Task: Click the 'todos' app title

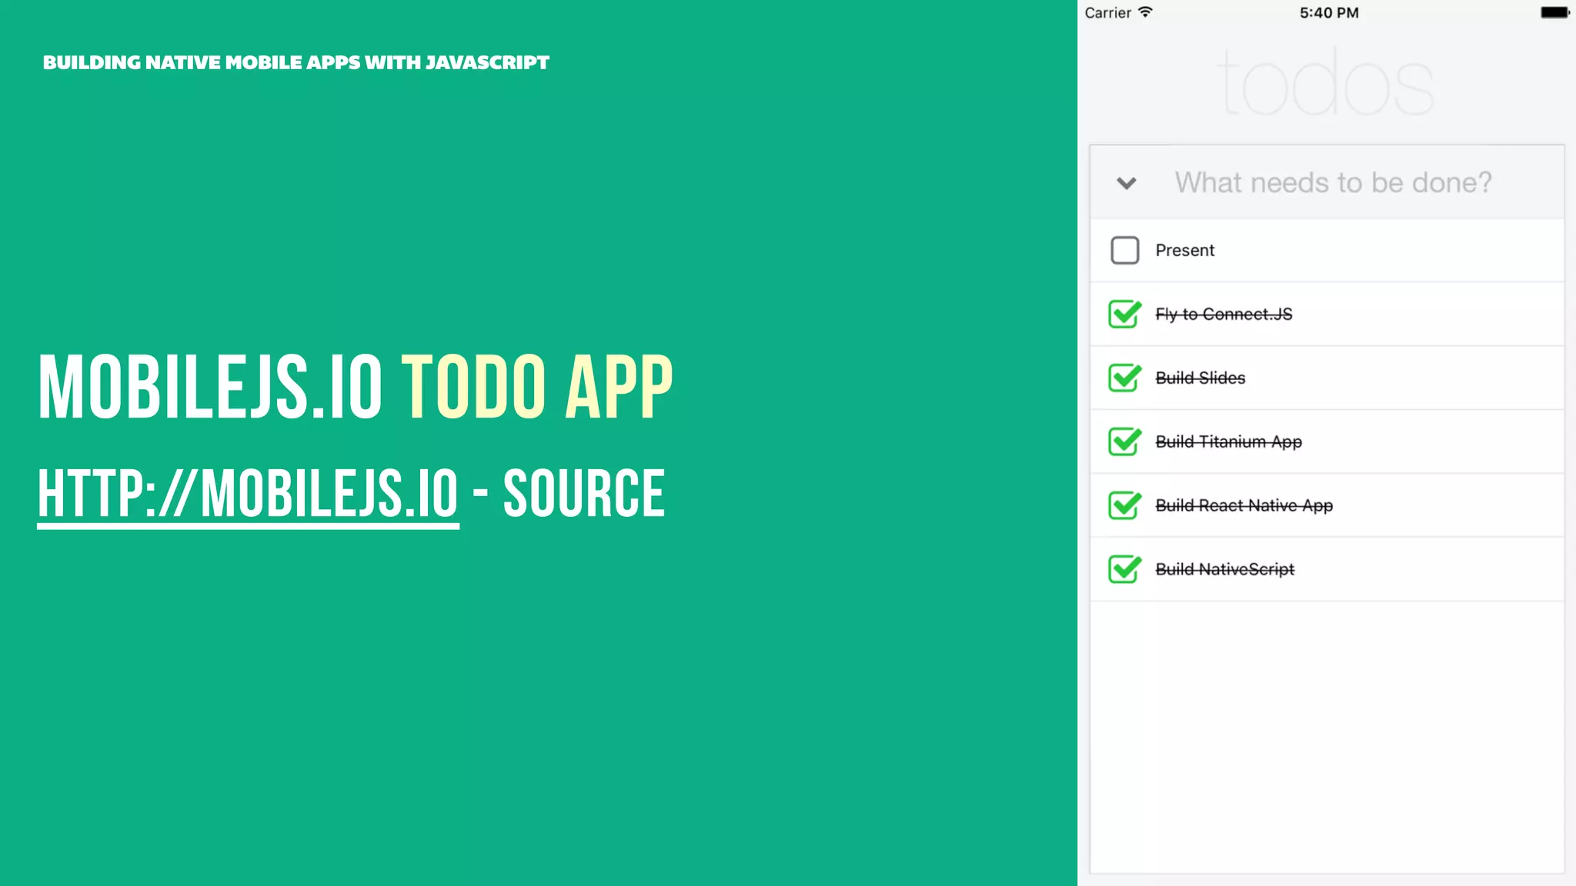Action: 1327,82
